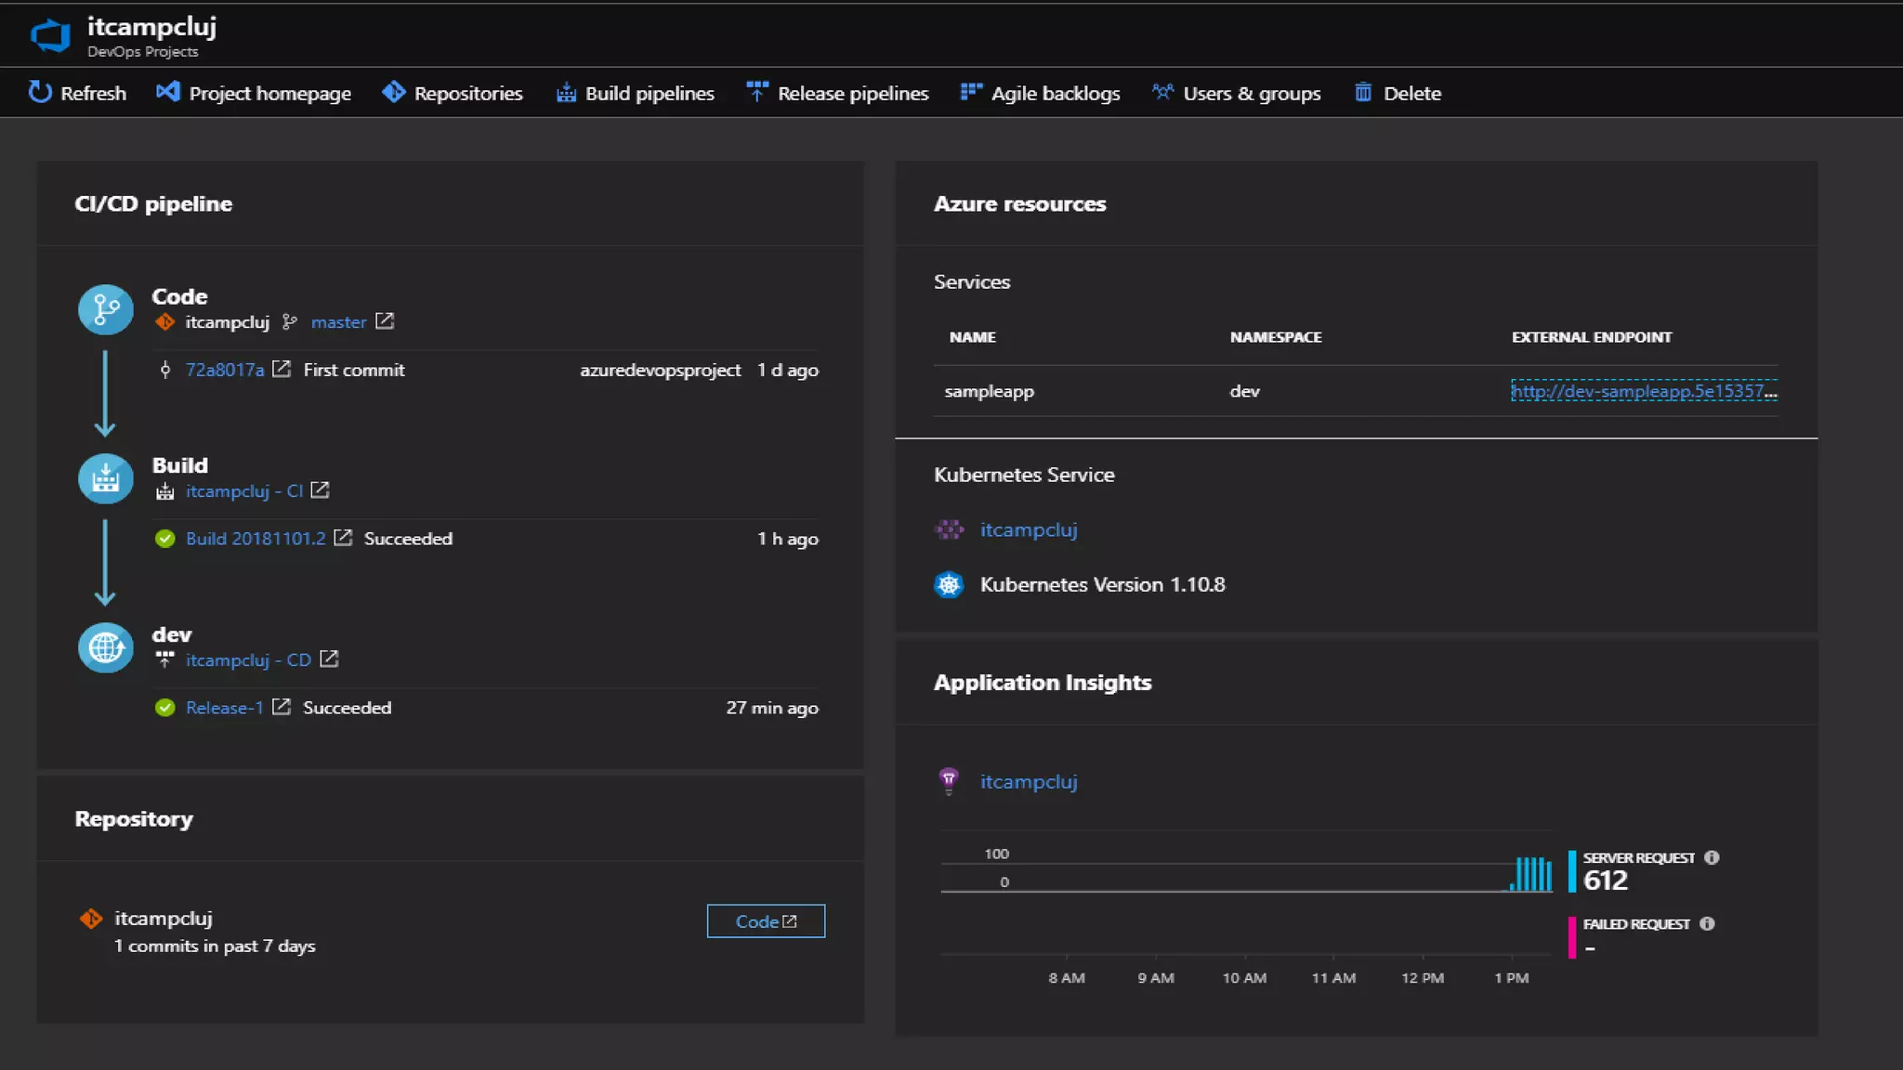The image size is (1903, 1070).
Task: Open commit 72a8017a external link icon
Action: tap(282, 370)
